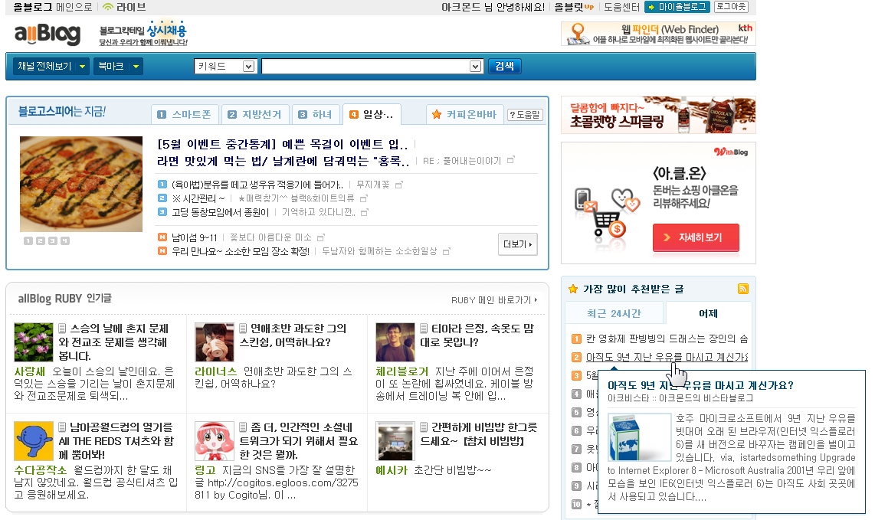This screenshot has height=520, width=875.
Task: Select slide indicator 3 below pizza image
Action: click(53, 240)
